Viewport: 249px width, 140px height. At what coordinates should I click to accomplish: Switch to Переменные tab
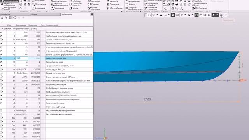(75, 14)
